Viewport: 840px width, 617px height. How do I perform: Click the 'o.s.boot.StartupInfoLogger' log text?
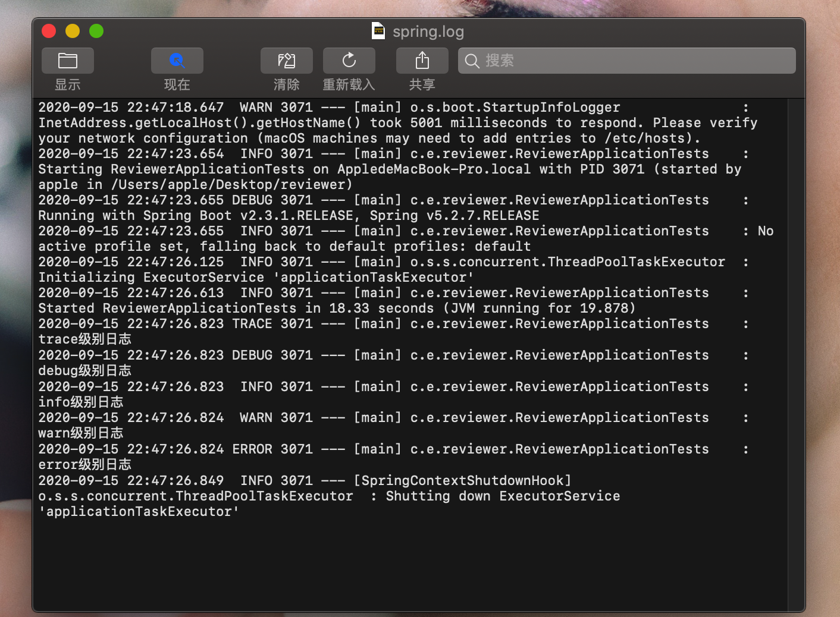point(515,108)
